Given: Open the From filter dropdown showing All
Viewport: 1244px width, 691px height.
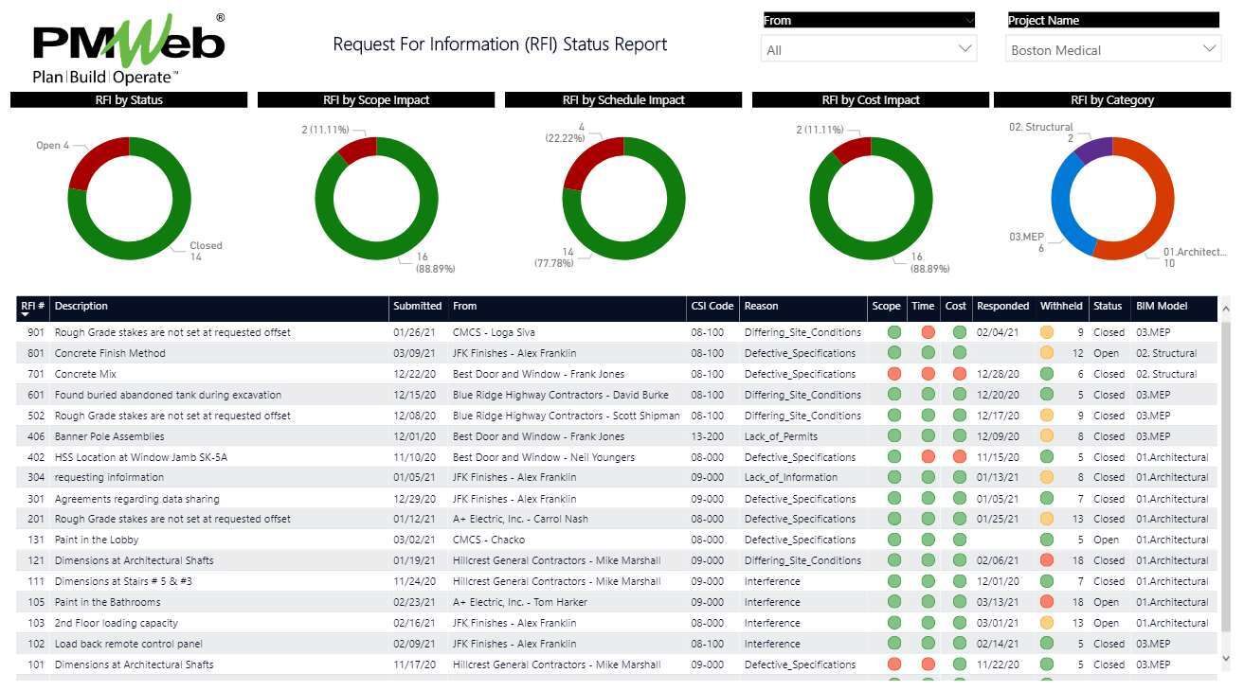Looking at the screenshot, I should tap(868, 49).
